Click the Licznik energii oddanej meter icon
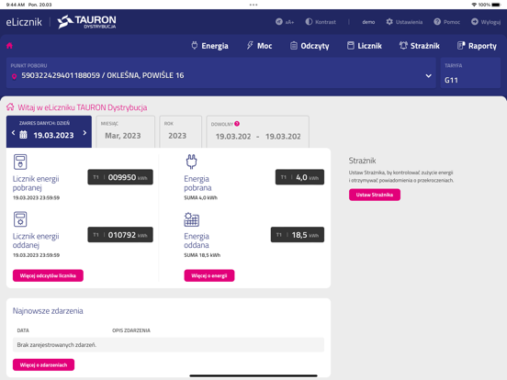The width and height of the screenshot is (507, 380). tap(20, 219)
